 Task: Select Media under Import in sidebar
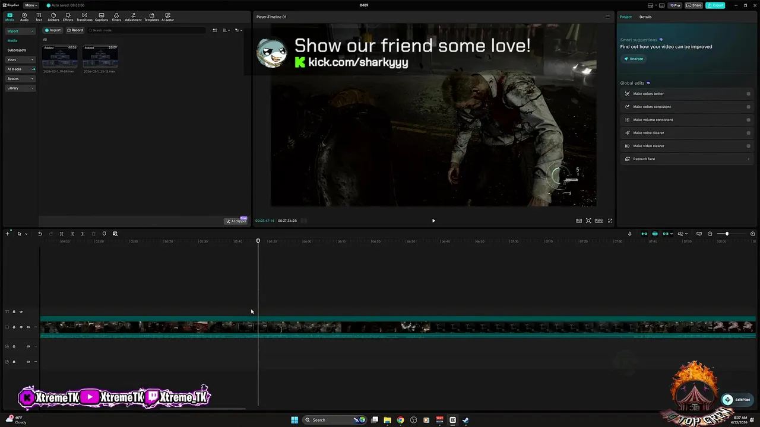12,40
